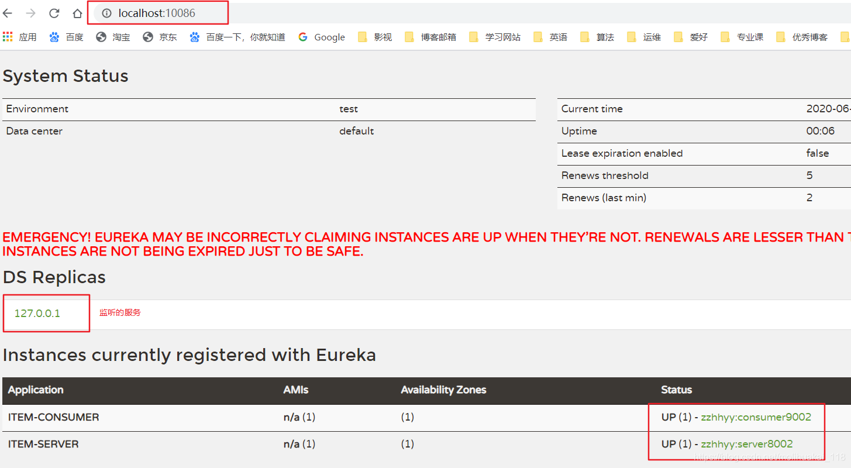Click the Application column header
This screenshot has width=851, height=468.
(x=36, y=390)
